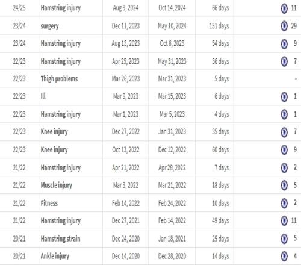Click Chelsea badge in Dec 27, 2022 knee row
The width and height of the screenshot is (301, 265).
tap(284, 132)
